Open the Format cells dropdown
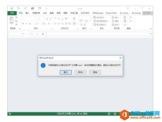Screen dimensions: 162x122 point(116,25)
